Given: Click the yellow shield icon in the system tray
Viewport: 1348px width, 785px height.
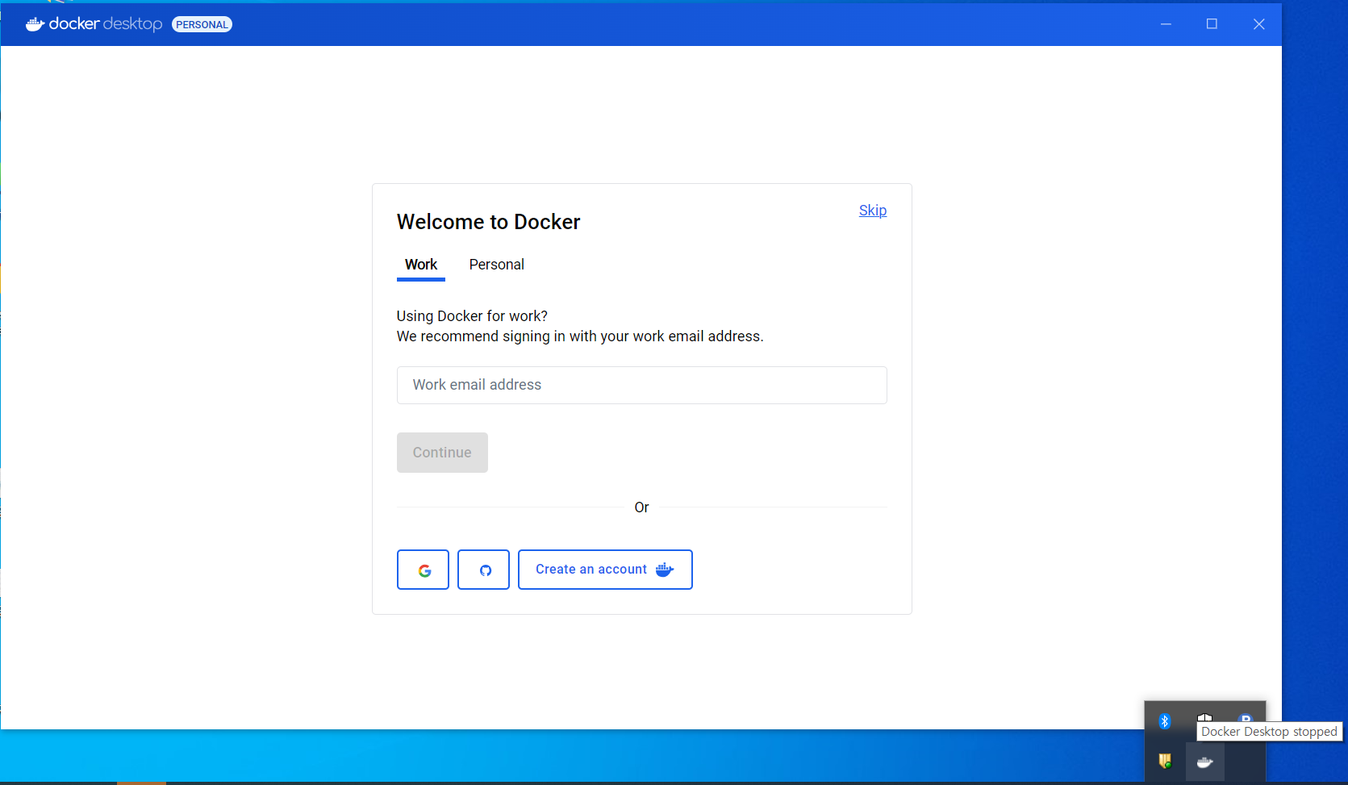Looking at the screenshot, I should click(x=1164, y=761).
